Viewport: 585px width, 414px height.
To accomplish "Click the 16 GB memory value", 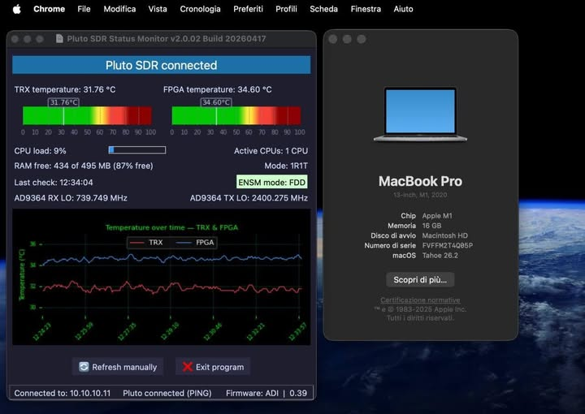I will [x=431, y=226].
